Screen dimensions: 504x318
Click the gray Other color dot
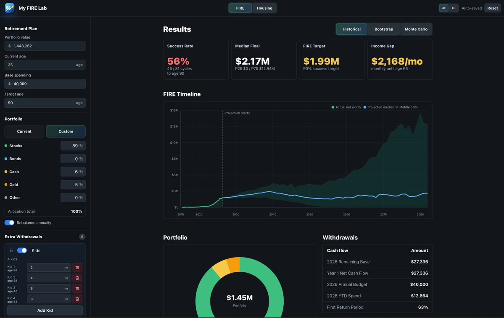(6, 198)
